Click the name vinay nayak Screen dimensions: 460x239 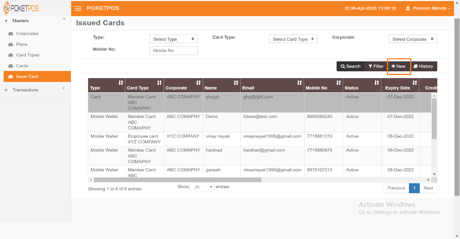point(217,136)
